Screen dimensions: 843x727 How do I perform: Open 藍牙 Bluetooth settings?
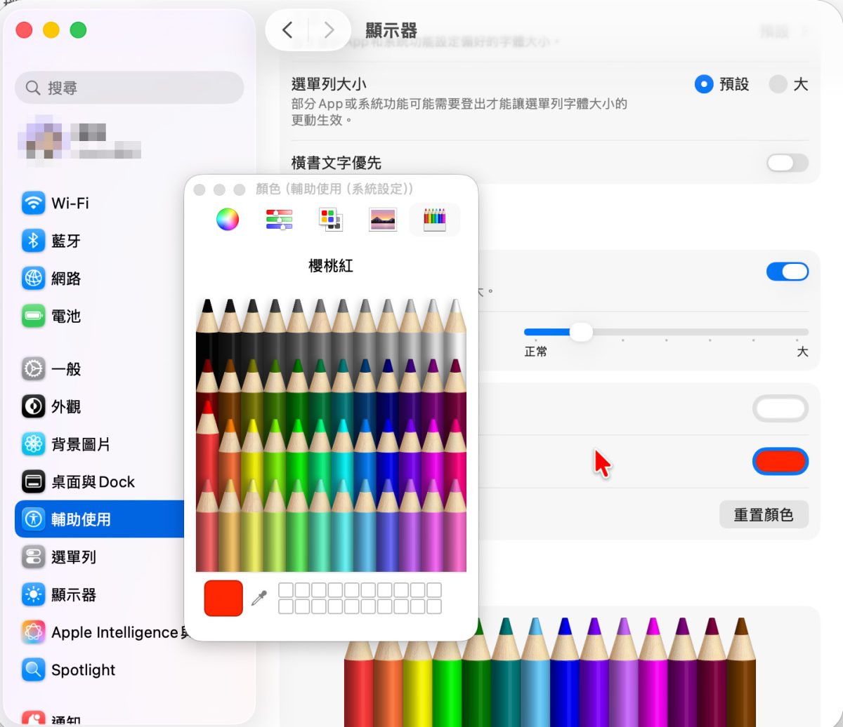coord(98,241)
